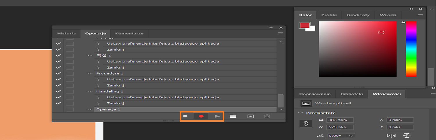This screenshot has width=436, height=140.
Task: Switch to the Historia tab
Action: [66, 34]
